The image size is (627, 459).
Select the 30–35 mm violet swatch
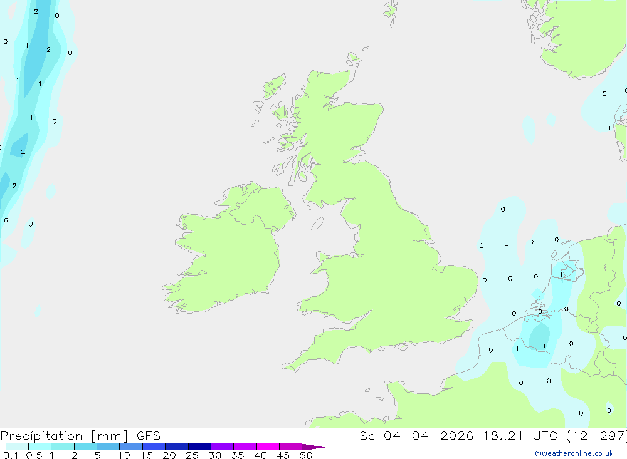pyautogui.click(x=222, y=446)
